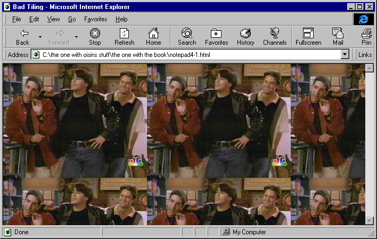
Task: Switch to Fullscreen view
Action: (308, 37)
